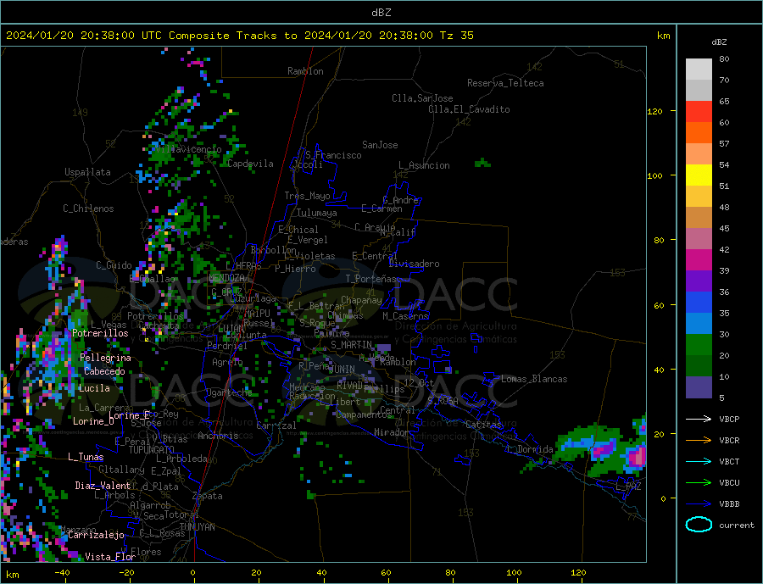This screenshot has height=584, width=763.
Task: Pick the red swatch in dBZ scale
Action: (699, 111)
